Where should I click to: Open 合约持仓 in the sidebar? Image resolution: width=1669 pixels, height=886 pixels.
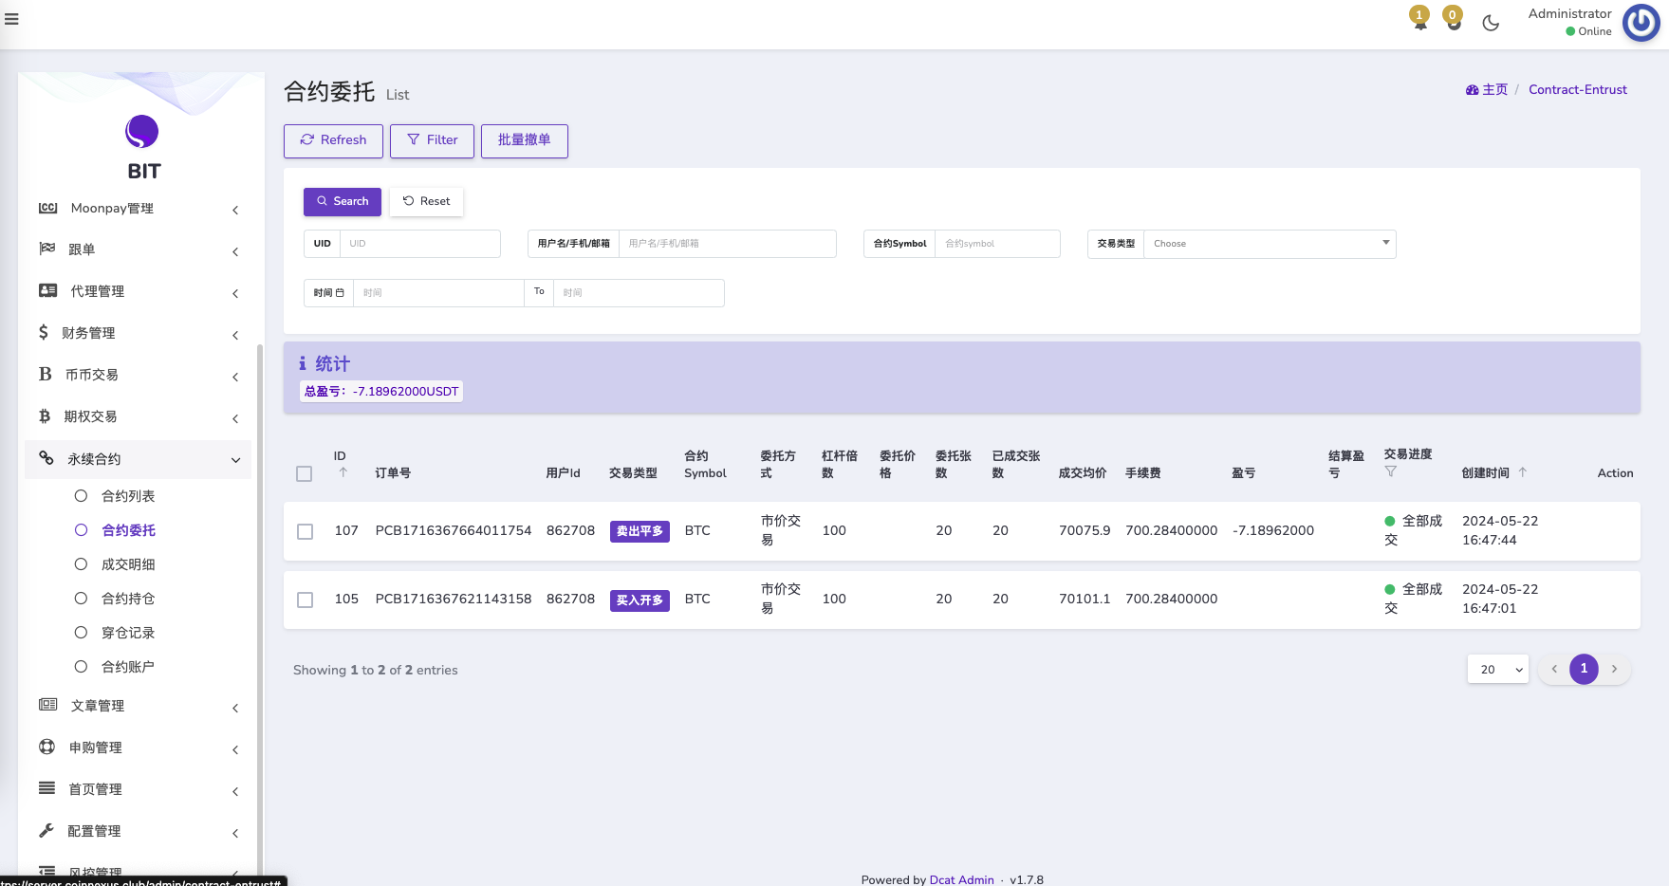click(128, 599)
